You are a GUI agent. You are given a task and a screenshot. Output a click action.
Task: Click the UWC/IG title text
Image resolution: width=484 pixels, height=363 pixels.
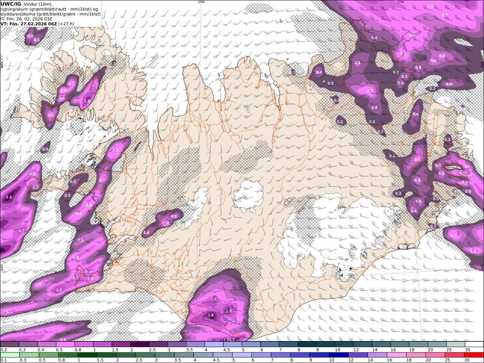pos(11,3)
